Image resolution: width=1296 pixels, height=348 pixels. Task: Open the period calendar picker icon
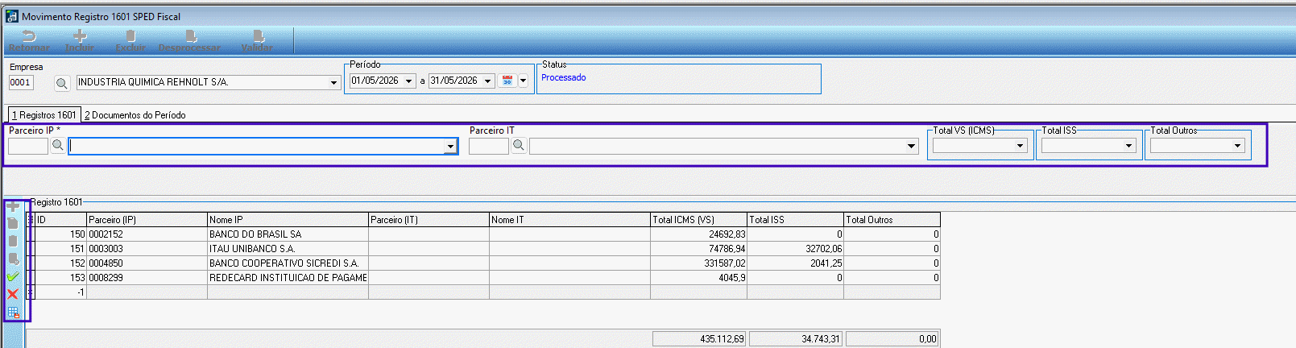point(507,81)
